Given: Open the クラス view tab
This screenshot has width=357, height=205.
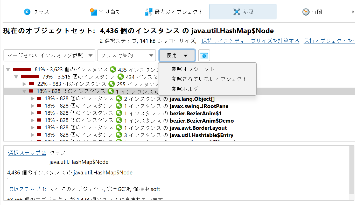Looking at the screenshot, I should click(36, 12).
